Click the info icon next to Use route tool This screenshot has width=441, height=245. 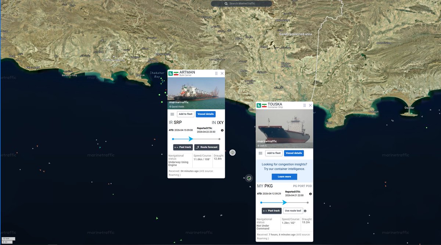(x=306, y=211)
